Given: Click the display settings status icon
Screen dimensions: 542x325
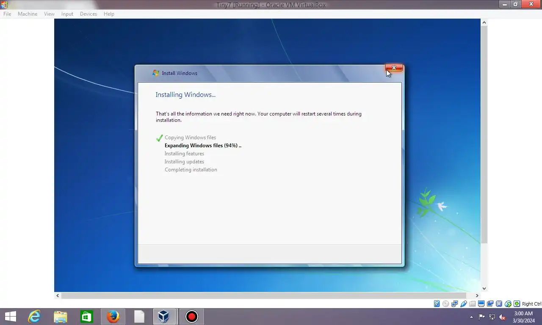Looking at the screenshot, I should [x=481, y=304].
